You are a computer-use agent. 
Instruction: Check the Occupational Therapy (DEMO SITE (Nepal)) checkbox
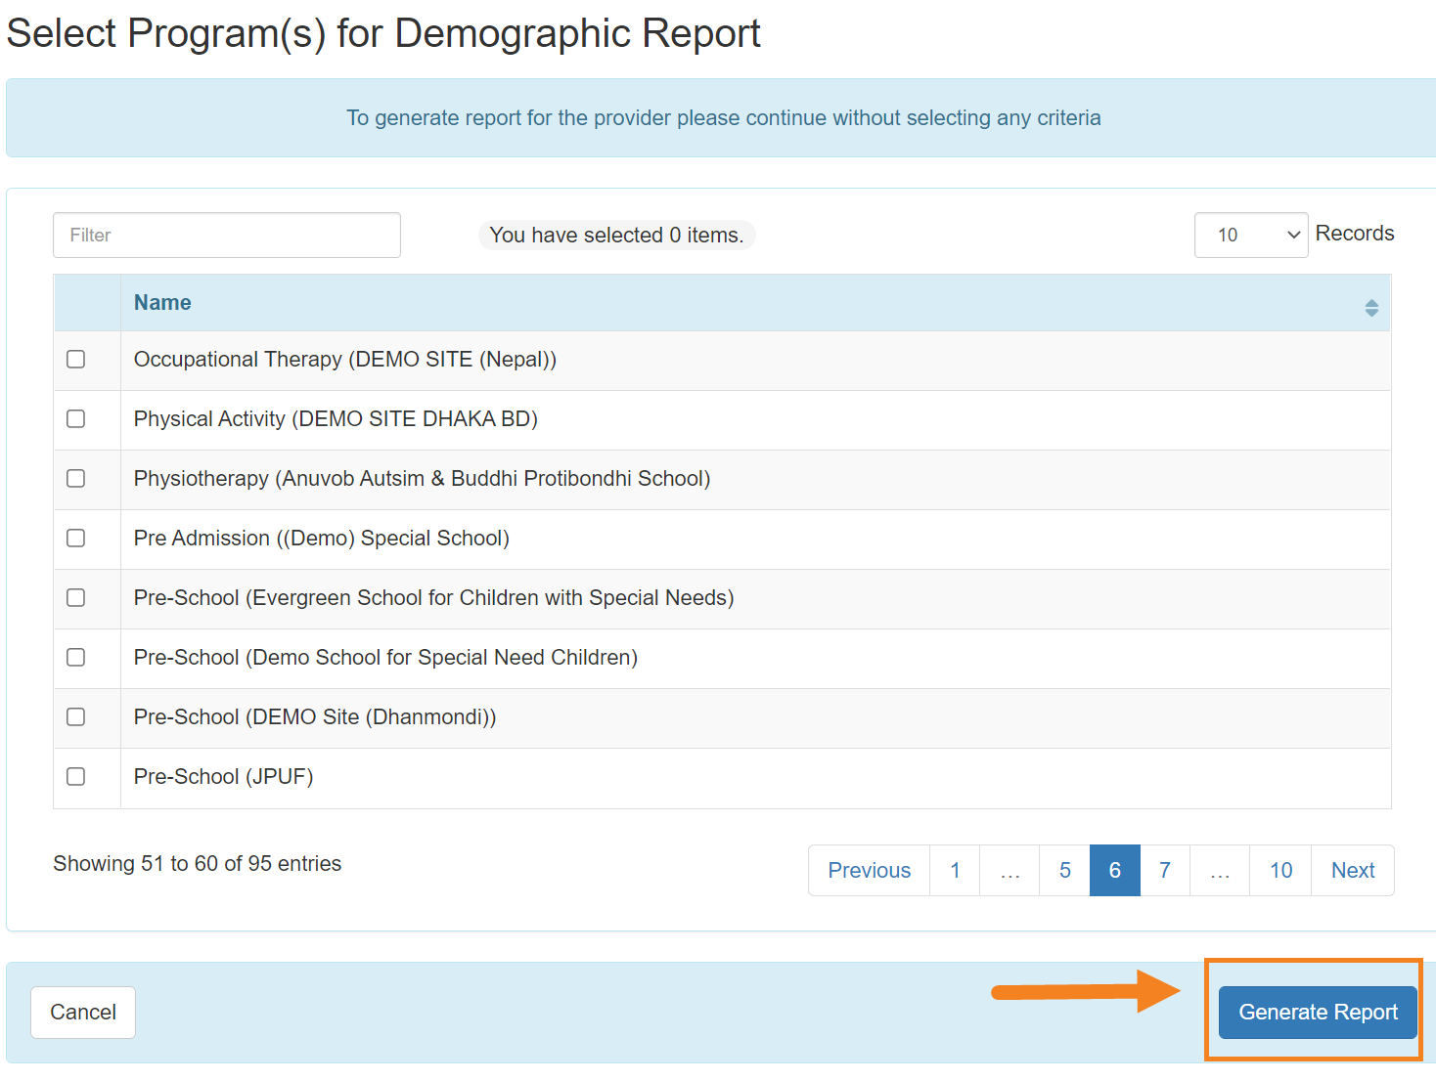click(75, 360)
